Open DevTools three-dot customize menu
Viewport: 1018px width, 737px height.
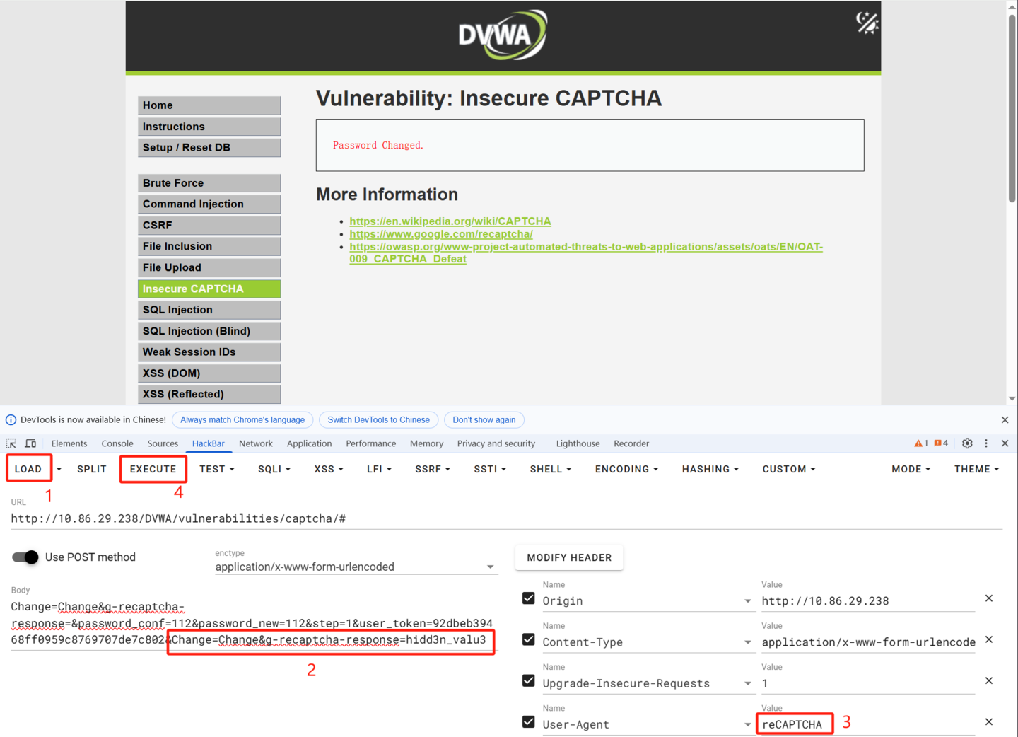(986, 443)
